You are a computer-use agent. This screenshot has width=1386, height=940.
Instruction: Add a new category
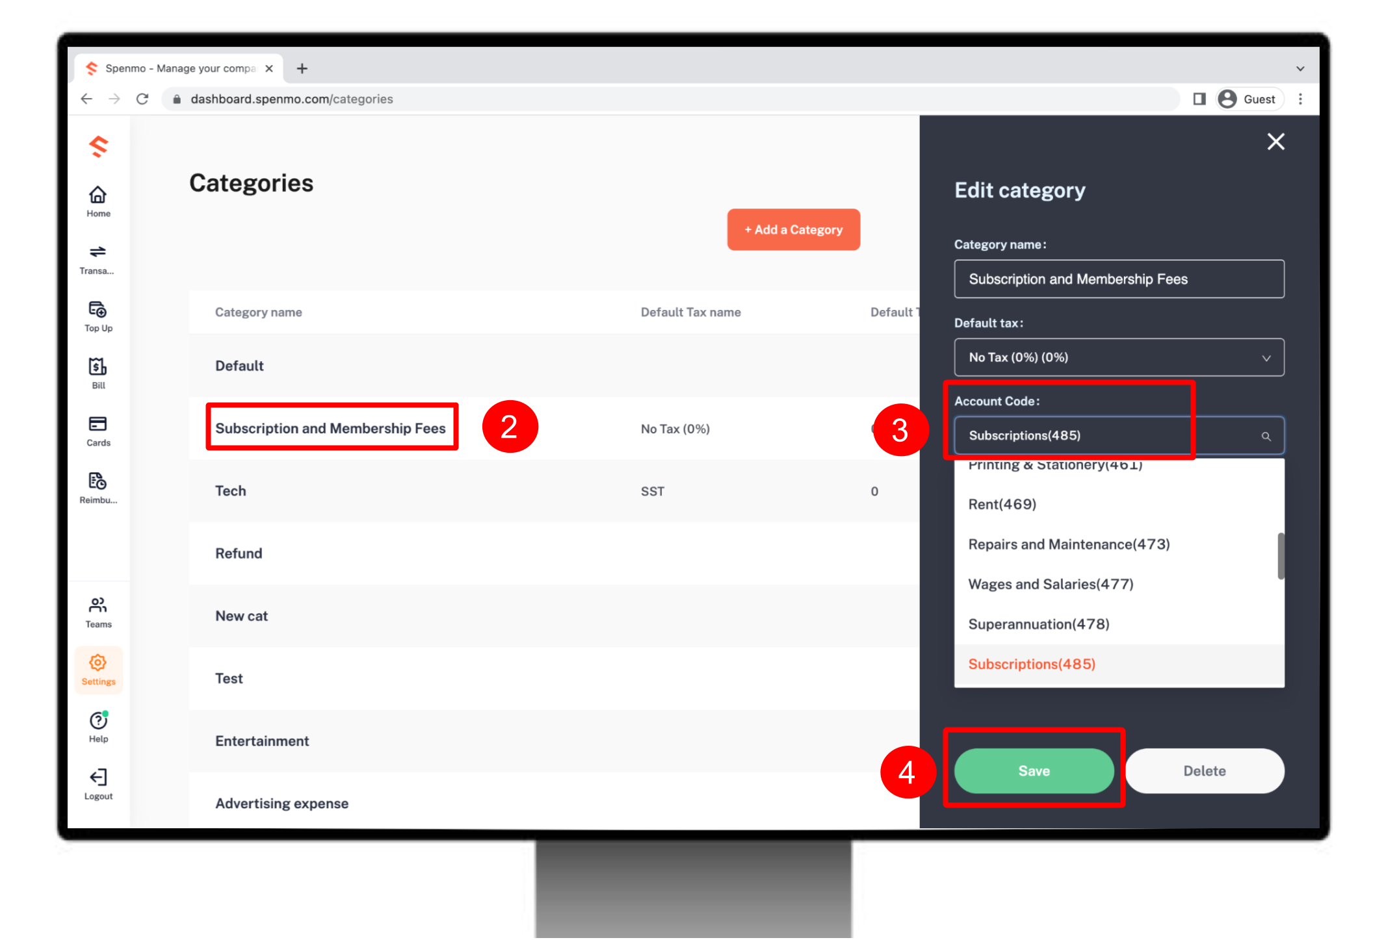[793, 230]
